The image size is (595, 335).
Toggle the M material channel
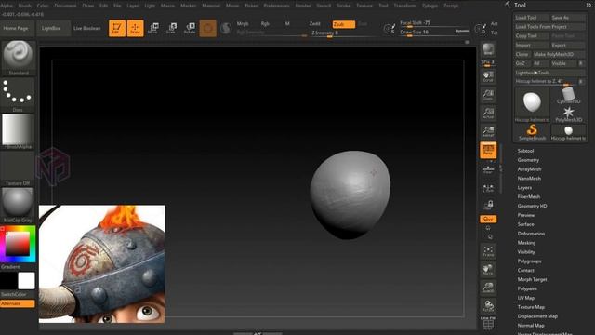pyautogui.click(x=287, y=24)
